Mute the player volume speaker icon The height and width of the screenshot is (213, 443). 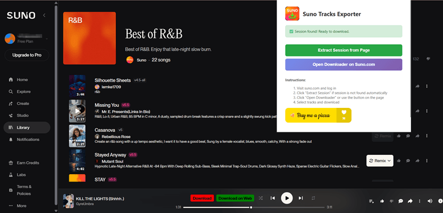430,201
